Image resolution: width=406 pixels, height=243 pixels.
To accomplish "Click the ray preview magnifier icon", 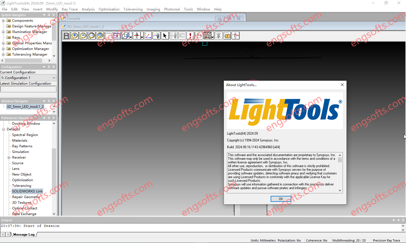I will click(207, 36).
